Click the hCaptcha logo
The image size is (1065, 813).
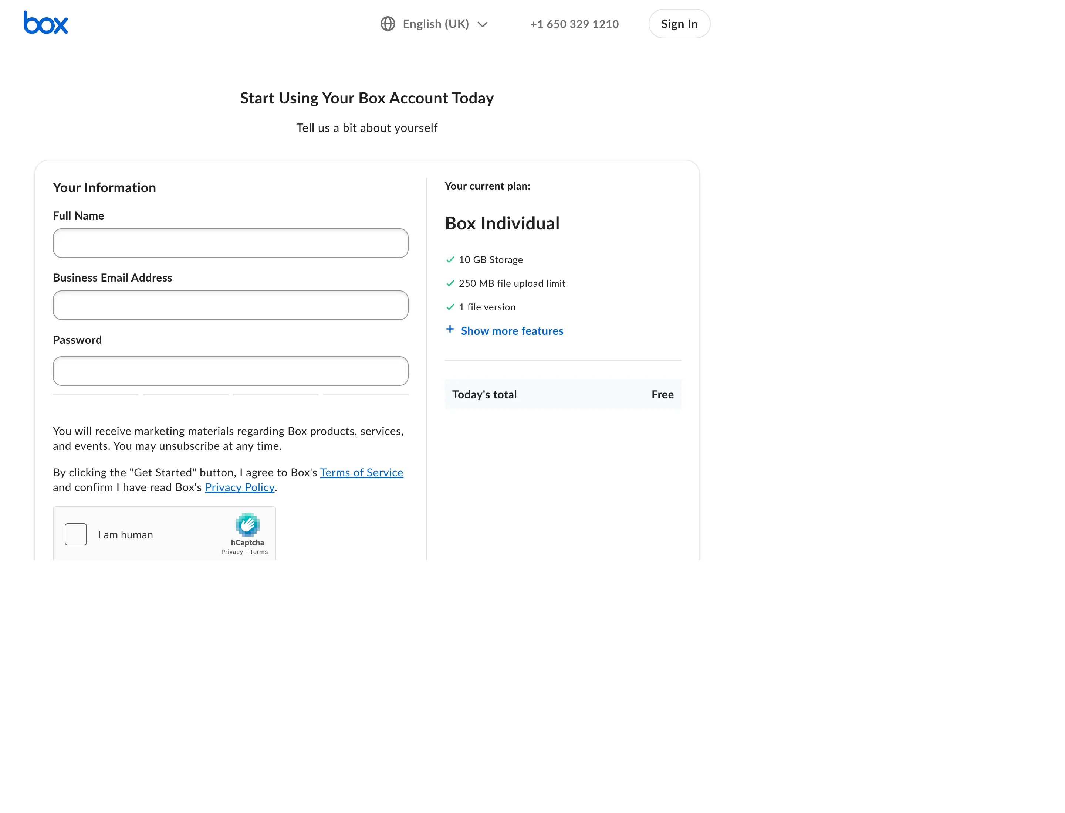pos(247,525)
